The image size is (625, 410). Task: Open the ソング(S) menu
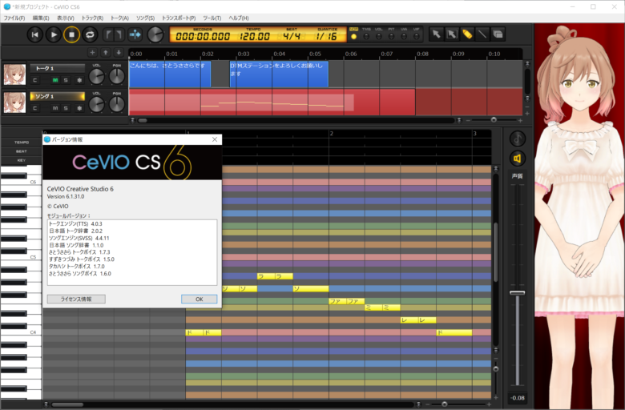point(145,18)
